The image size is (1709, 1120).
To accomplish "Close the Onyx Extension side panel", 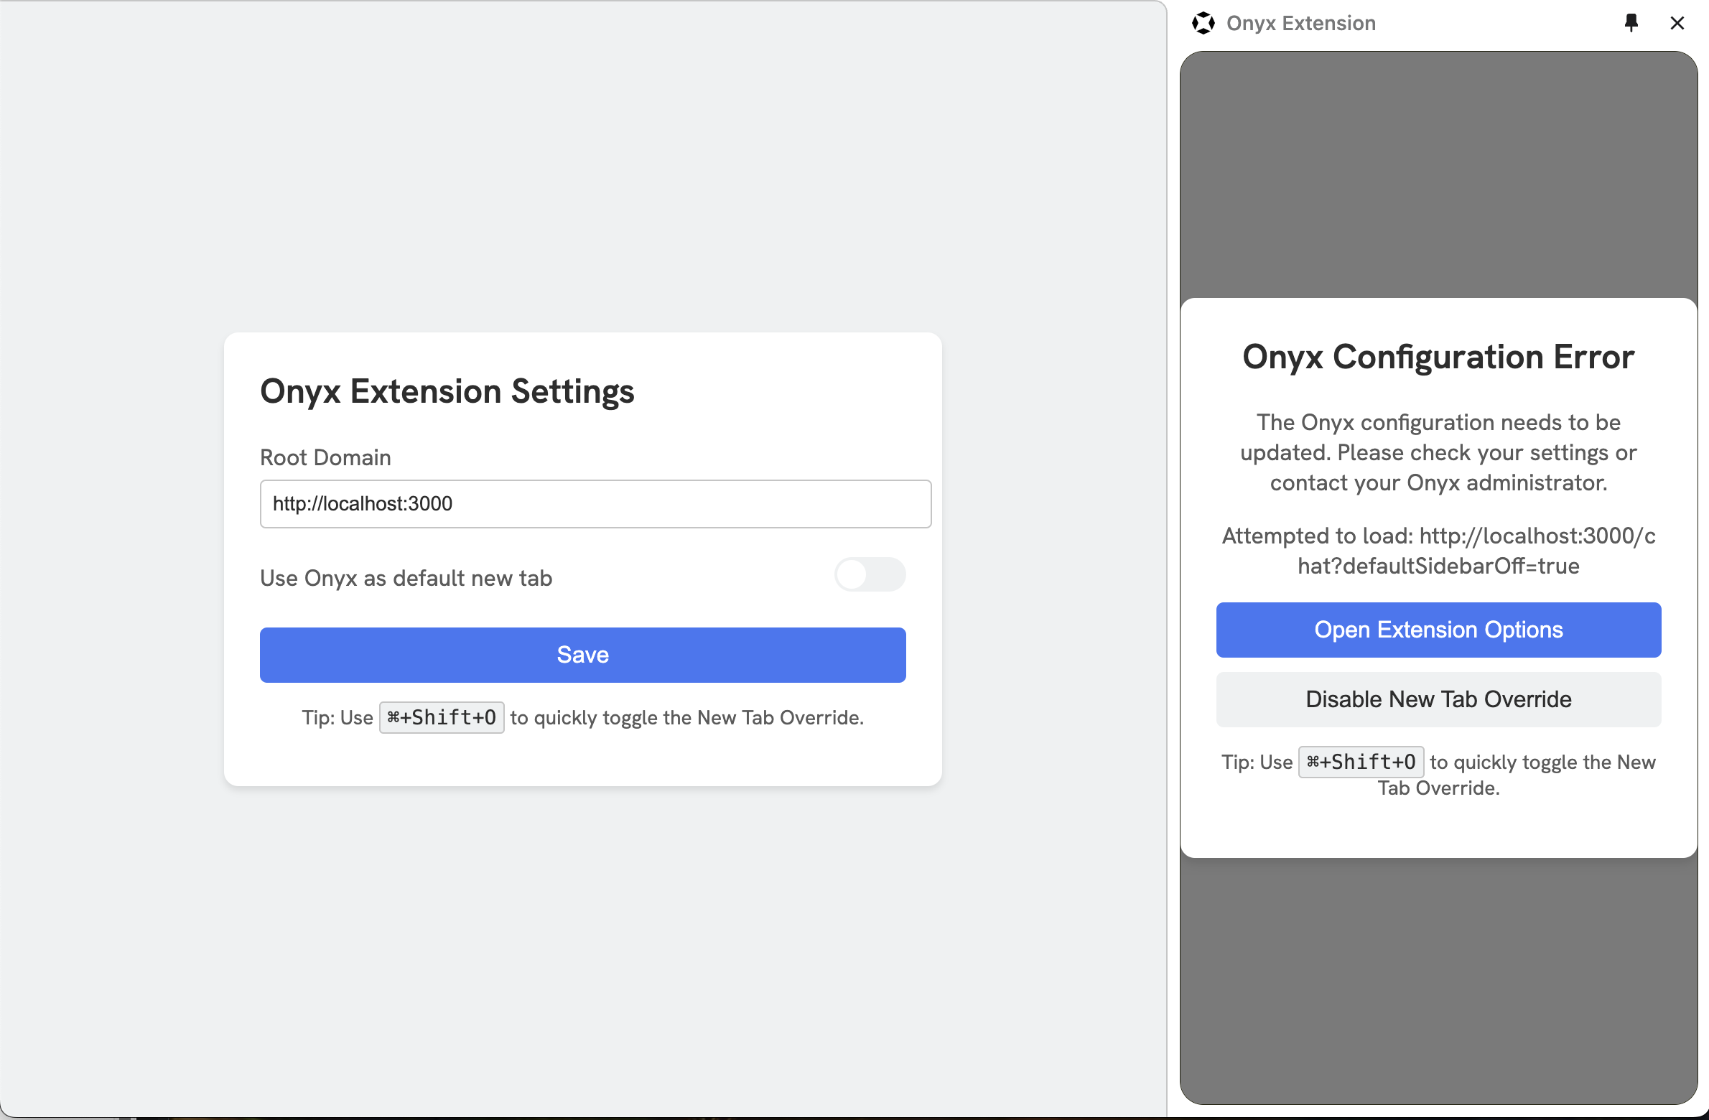I will 1677,23.
